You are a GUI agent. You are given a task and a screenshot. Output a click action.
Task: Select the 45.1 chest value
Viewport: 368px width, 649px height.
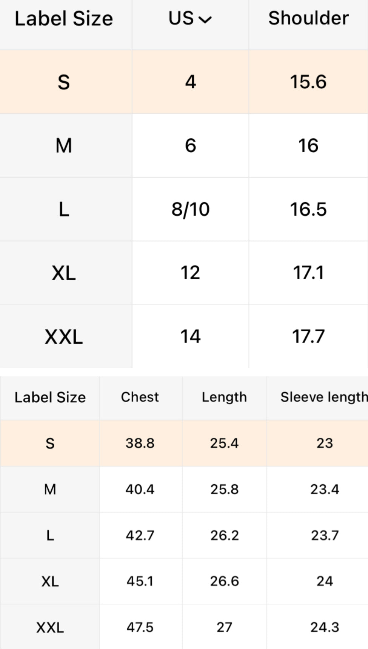pyautogui.click(x=140, y=581)
